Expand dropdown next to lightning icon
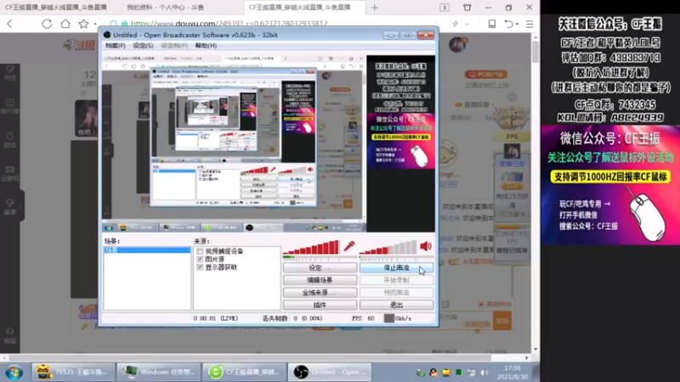 coord(467,25)
